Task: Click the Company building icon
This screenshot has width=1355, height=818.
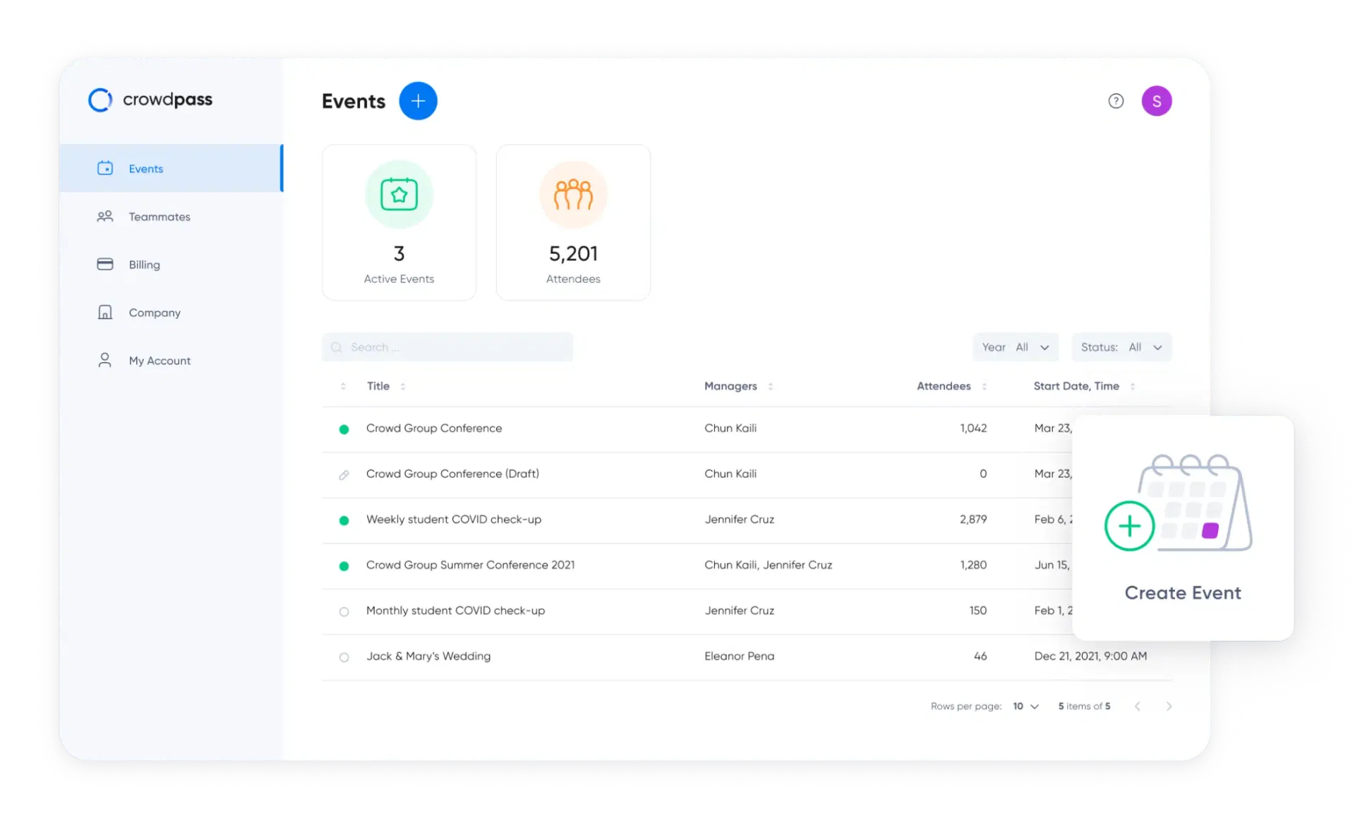Action: tap(104, 312)
